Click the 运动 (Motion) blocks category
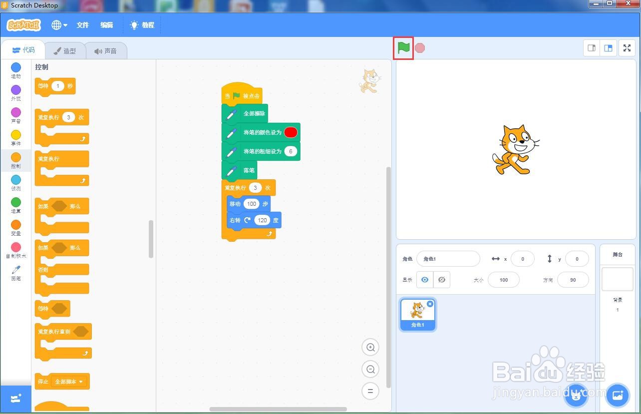 [15, 71]
